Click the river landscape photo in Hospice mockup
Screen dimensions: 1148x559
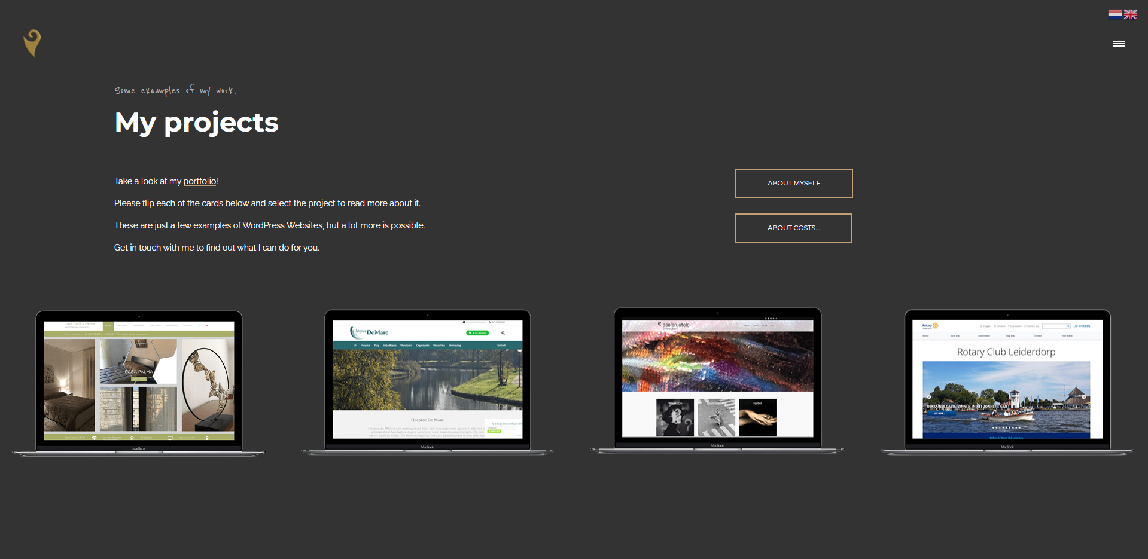click(427, 380)
